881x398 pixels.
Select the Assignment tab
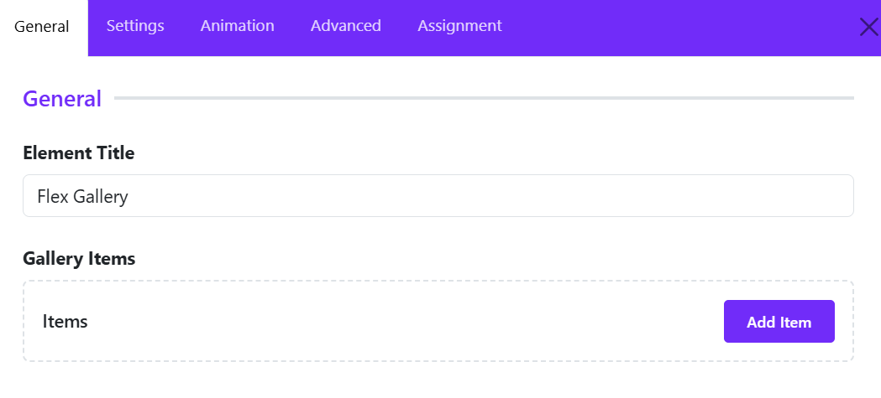click(459, 26)
